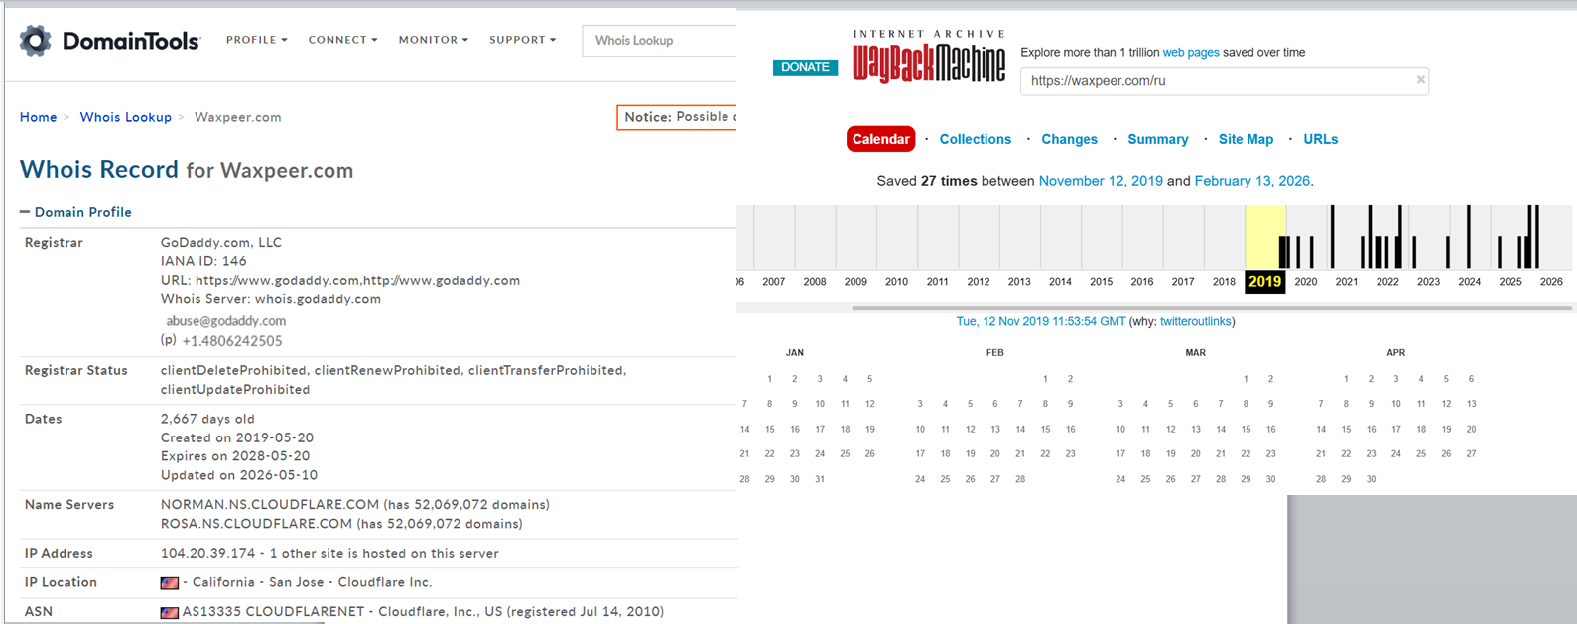Click the NORMAN.NS.CLOUDFLARE.COM name server
Viewport: 1577px width, 624px height.
pyautogui.click(x=270, y=505)
